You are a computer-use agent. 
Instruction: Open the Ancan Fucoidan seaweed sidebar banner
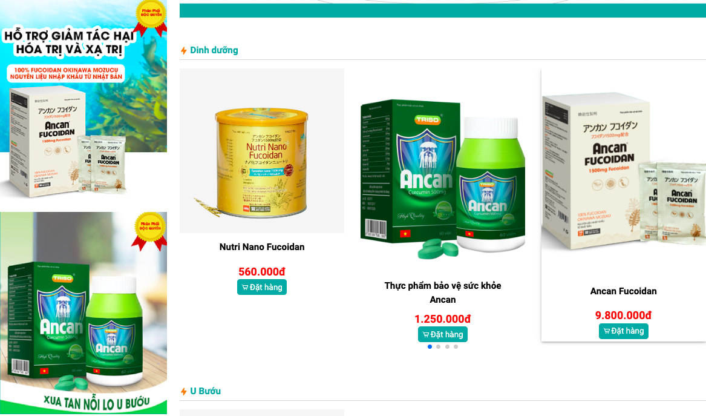[x=83, y=99]
